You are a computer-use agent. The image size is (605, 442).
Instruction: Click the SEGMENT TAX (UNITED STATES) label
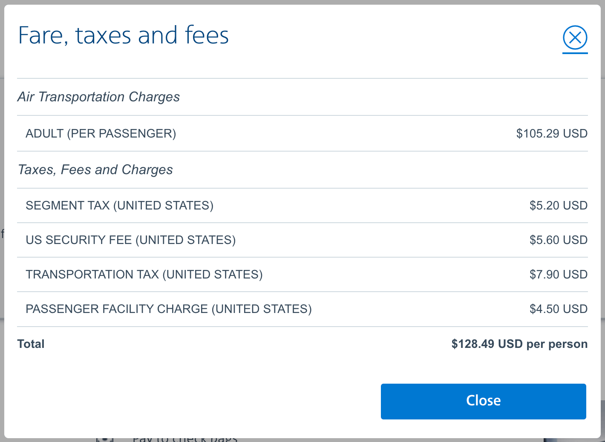click(119, 206)
